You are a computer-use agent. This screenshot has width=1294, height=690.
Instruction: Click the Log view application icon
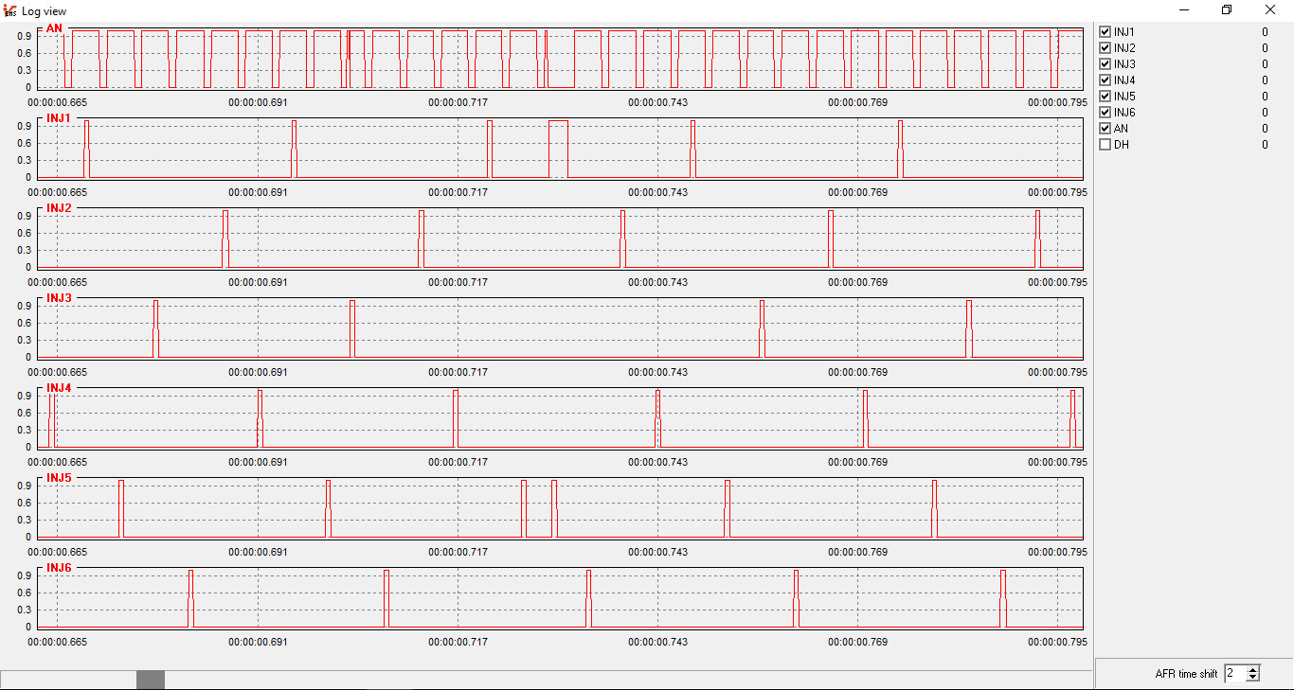coord(10,9)
